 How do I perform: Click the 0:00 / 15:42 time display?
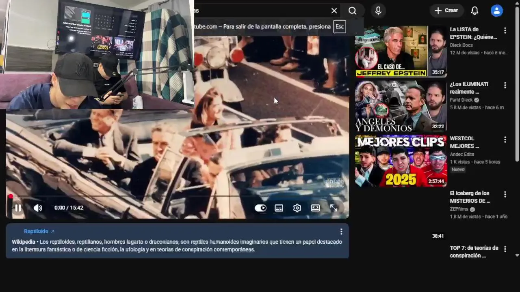point(69,208)
